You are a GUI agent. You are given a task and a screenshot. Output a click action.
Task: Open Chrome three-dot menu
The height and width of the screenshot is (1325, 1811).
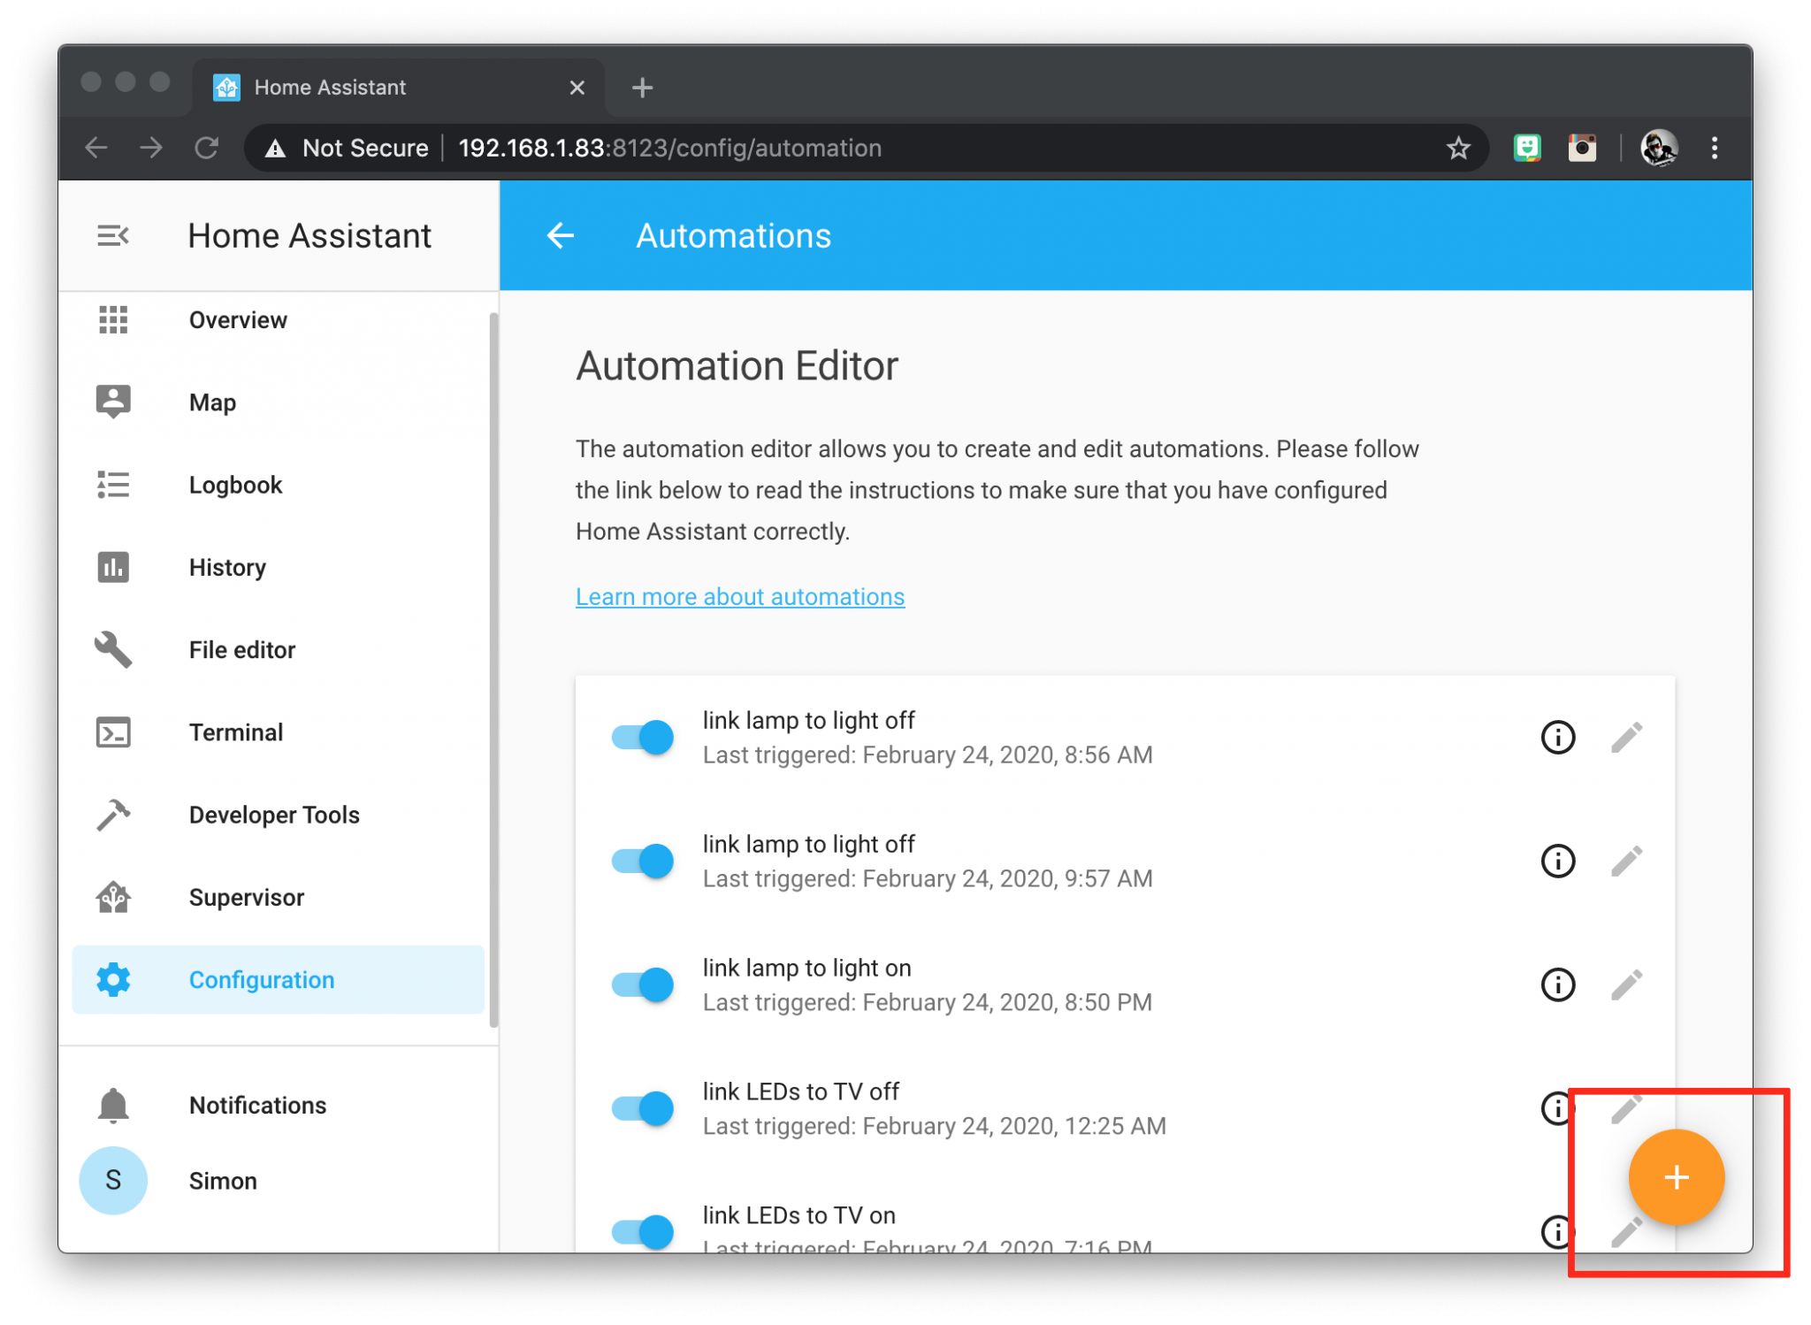point(1714,148)
